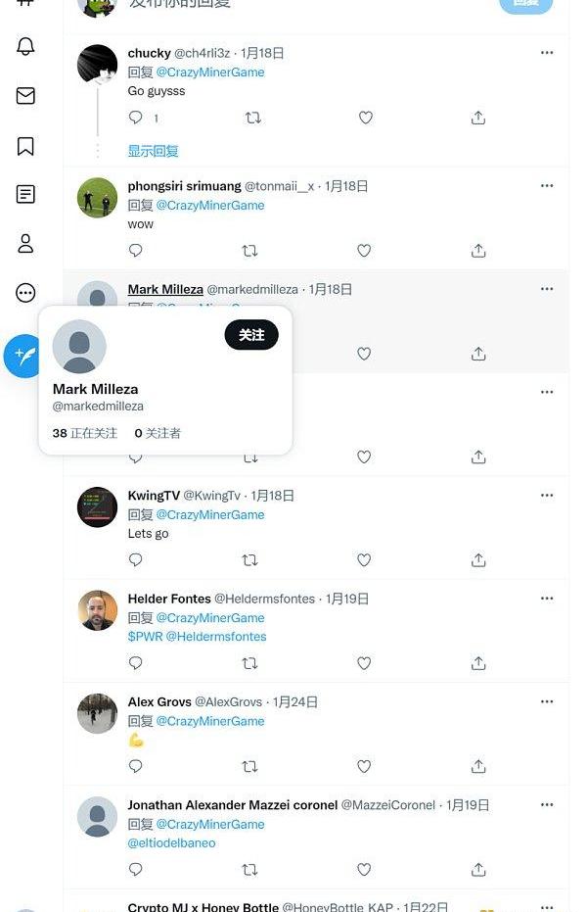Open more options on Alex Grovs' tweet
Screen dimensions: 587x912
coord(547,702)
